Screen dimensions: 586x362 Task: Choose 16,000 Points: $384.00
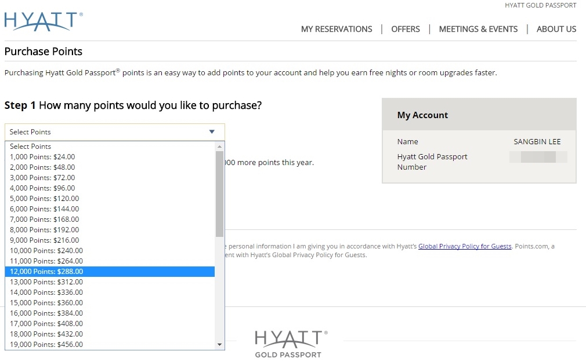(110, 313)
